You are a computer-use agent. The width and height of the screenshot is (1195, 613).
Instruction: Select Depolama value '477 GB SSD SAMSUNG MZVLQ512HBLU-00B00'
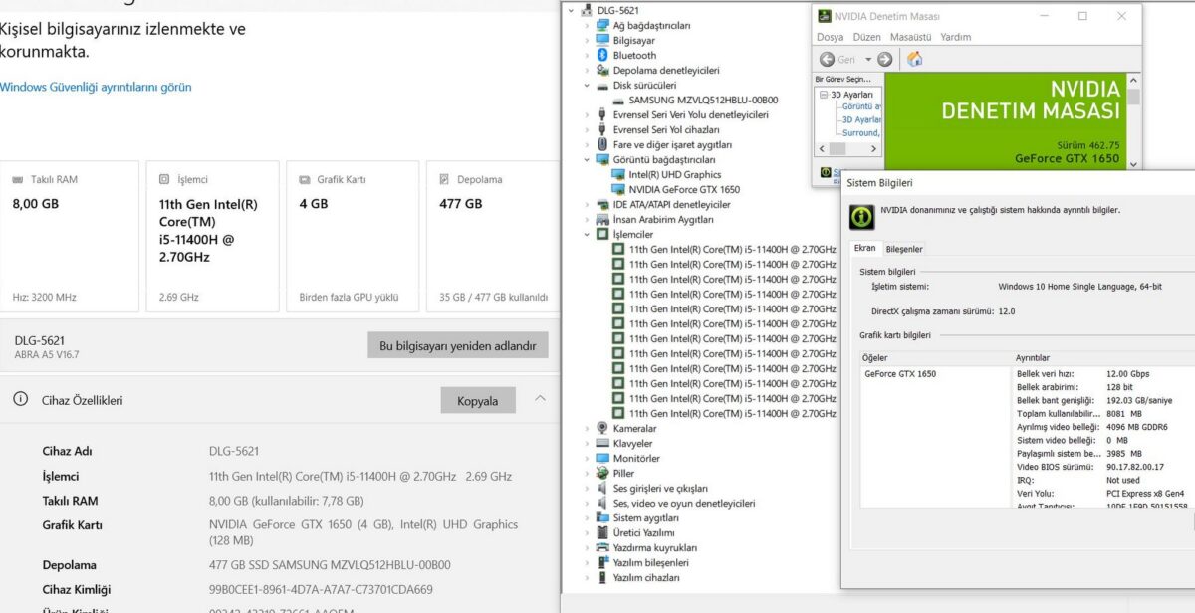(330, 564)
